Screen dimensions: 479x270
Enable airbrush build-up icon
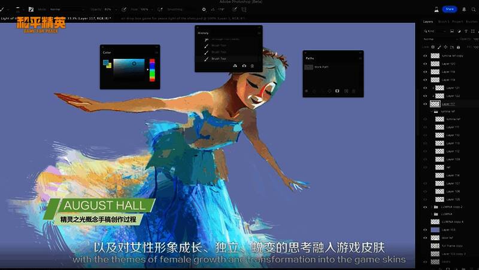[160, 10]
